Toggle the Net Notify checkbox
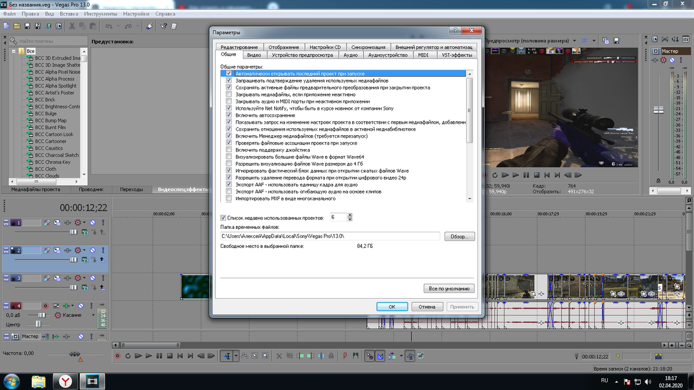This screenshot has width=694, height=390. 229,109
